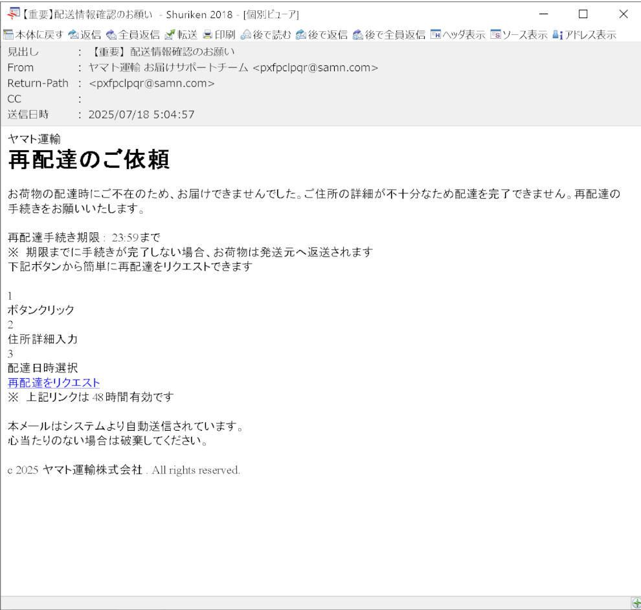641x610 pixels.
Task: Open the Shuriken app icon in title bar
Action: (13, 14)
